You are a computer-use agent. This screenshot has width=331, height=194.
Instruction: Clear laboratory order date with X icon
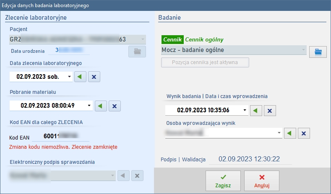tap(94, 77)
